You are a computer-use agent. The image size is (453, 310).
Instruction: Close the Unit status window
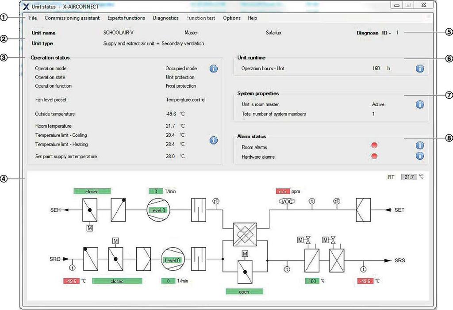point(423,5)
